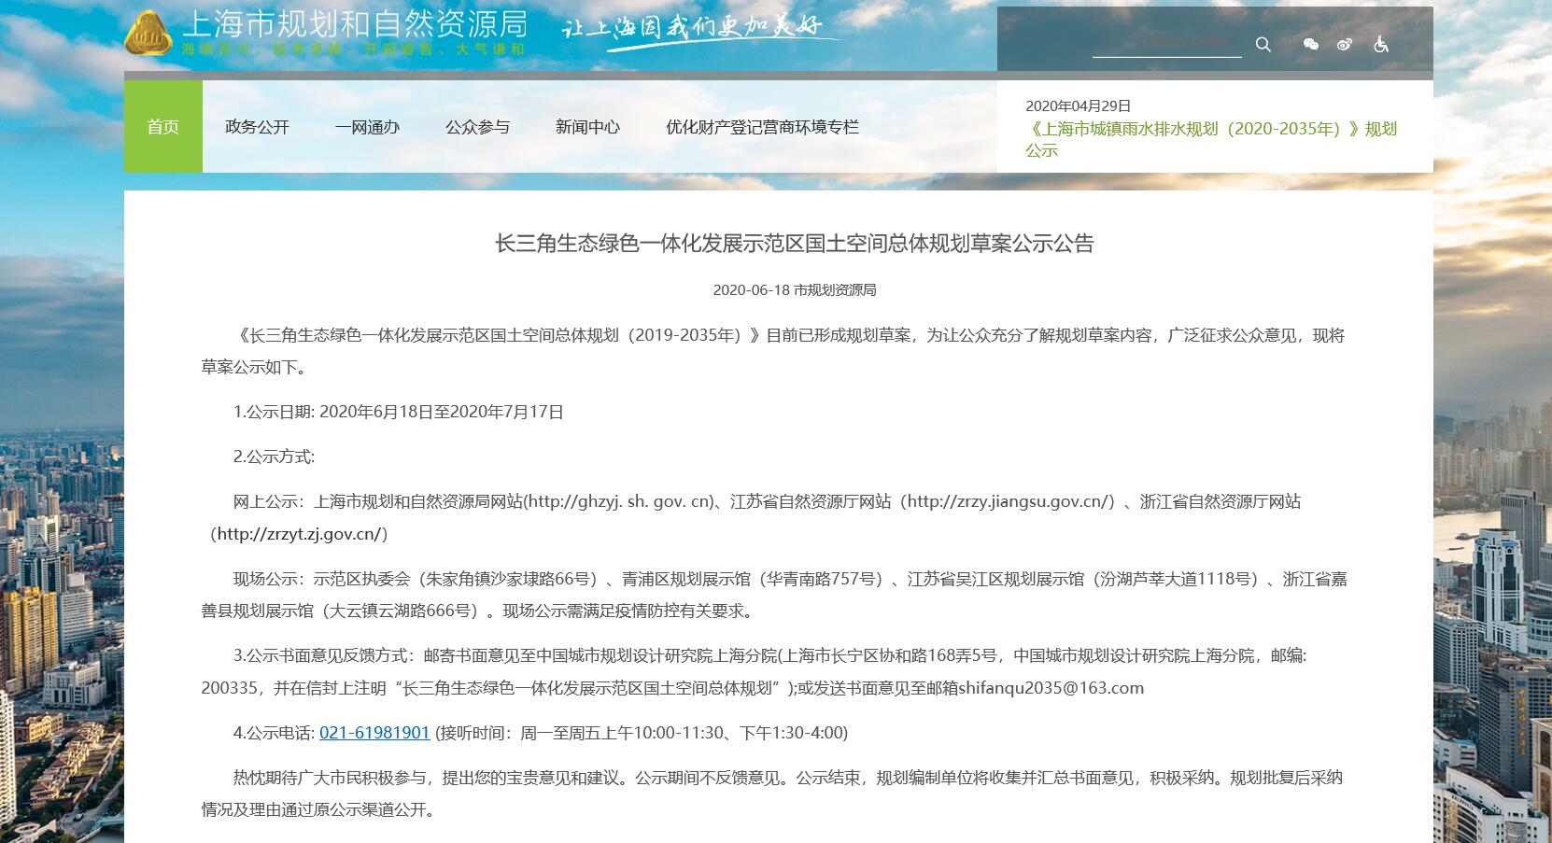
Task: Open the 上海市城镇雨水排水规划 news link
Action: (x=1211, y=139)
